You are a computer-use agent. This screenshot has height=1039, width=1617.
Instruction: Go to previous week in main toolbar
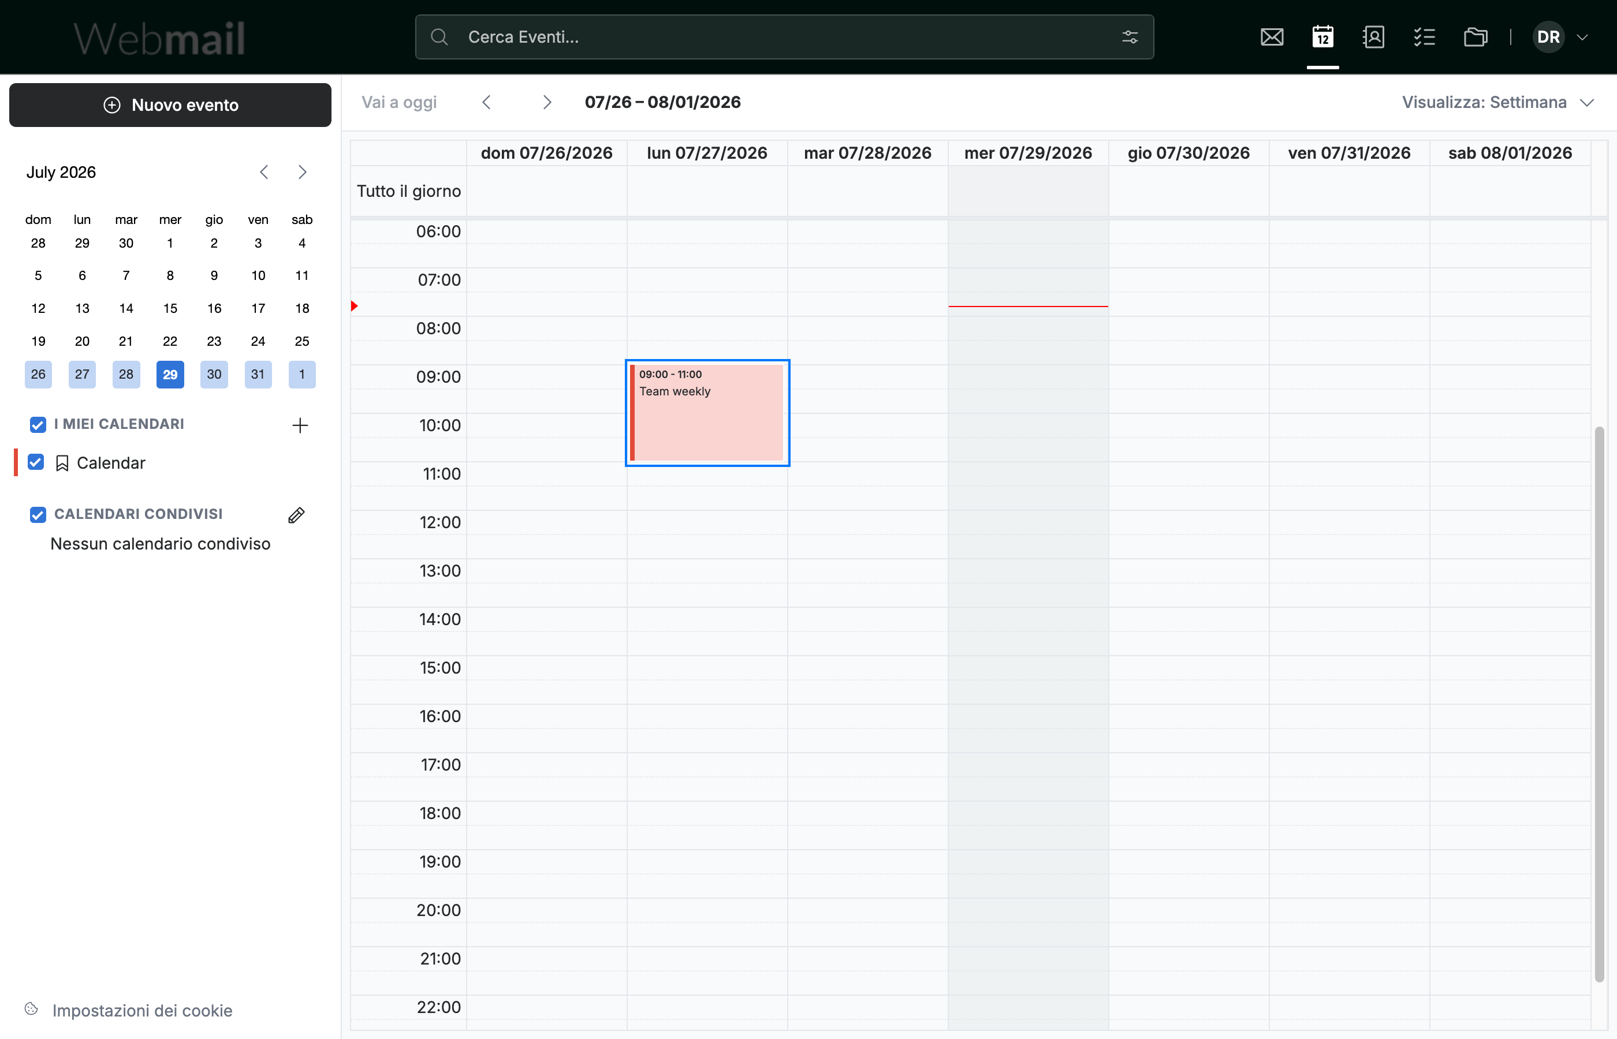[x=487, y=103]
